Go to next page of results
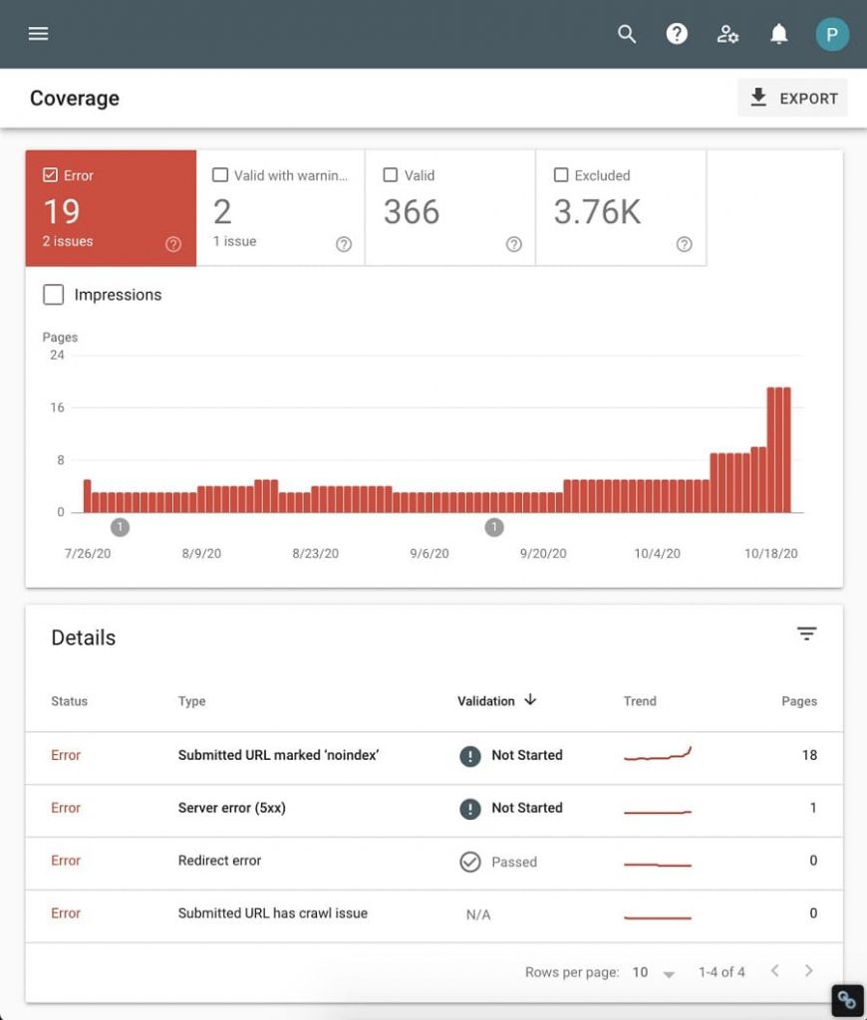This screenshot has height=1020, width=867. pos(808,971)
